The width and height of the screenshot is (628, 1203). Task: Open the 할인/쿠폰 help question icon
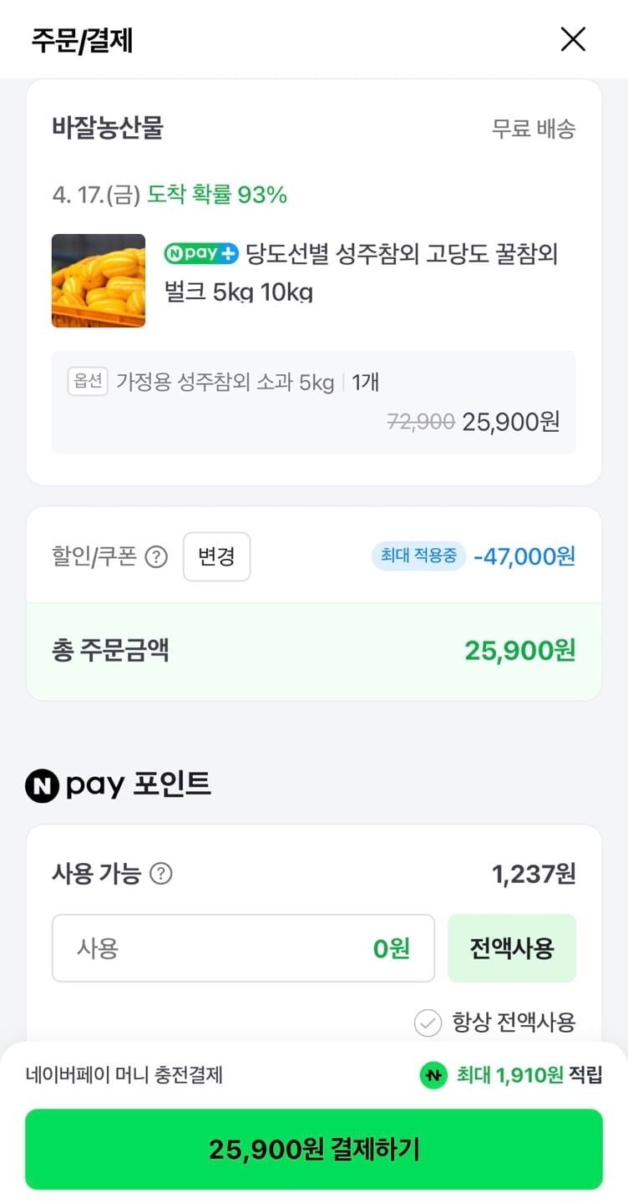pyautogui.click(x=156, y=557)
